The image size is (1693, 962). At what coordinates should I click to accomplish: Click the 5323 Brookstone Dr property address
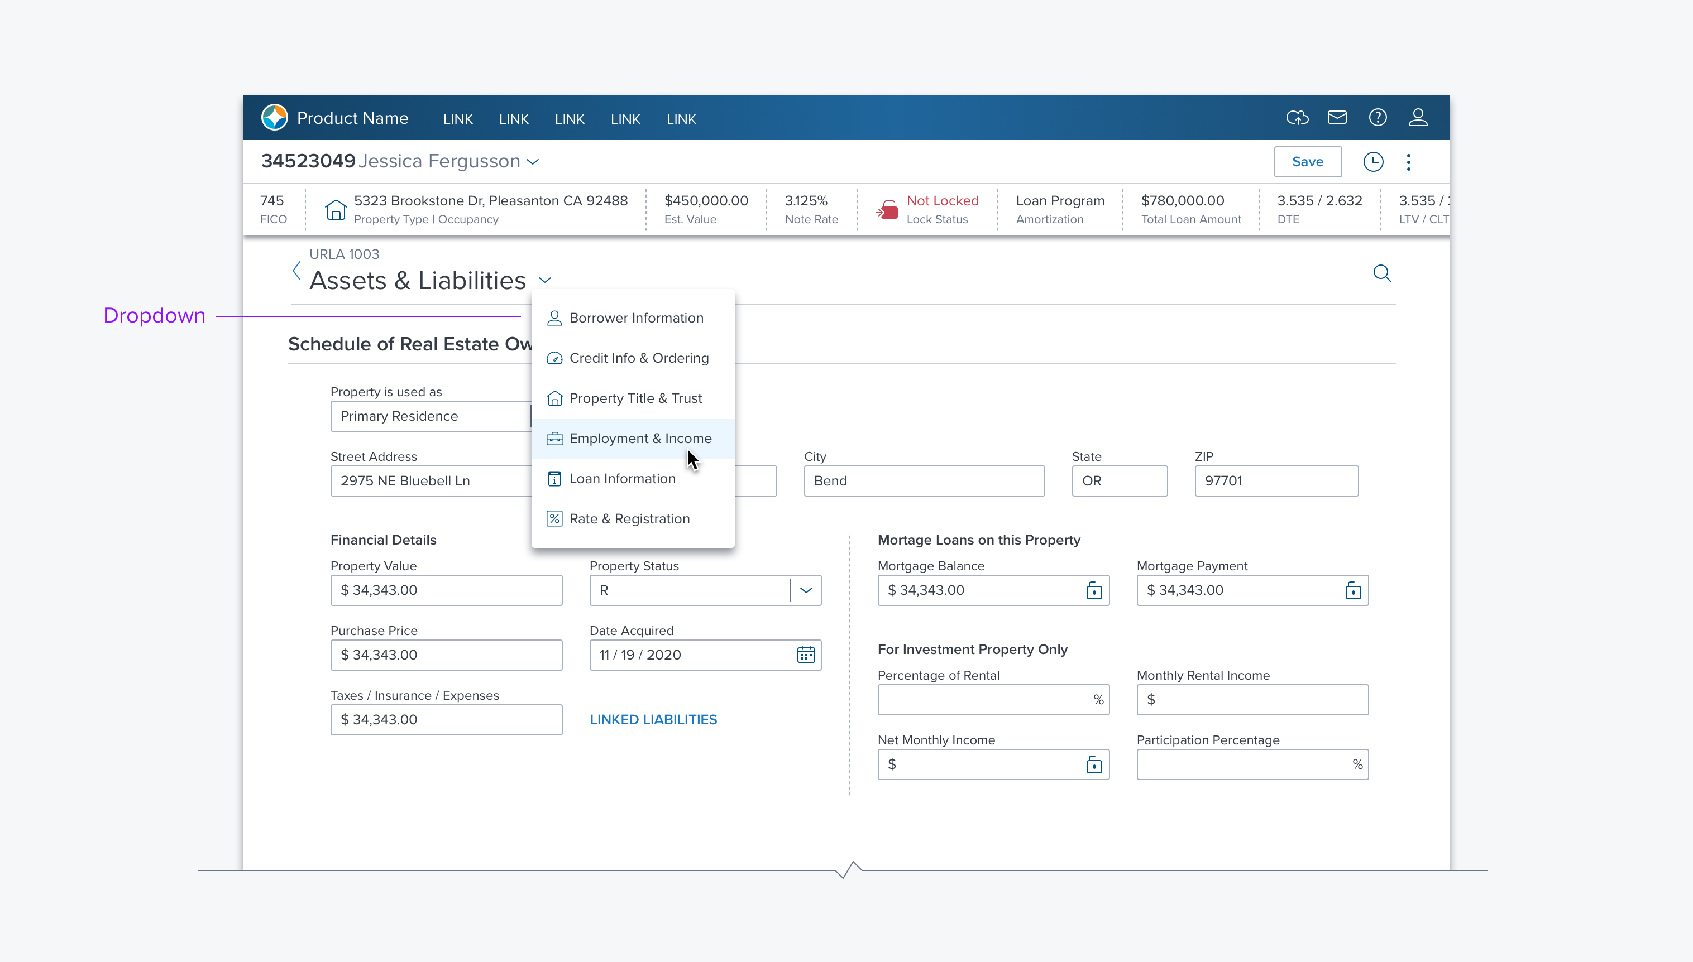click(x=490, y=201)
